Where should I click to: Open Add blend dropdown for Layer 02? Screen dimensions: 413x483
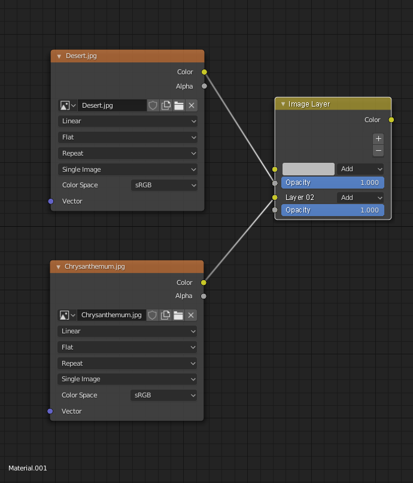pos(361,198)
